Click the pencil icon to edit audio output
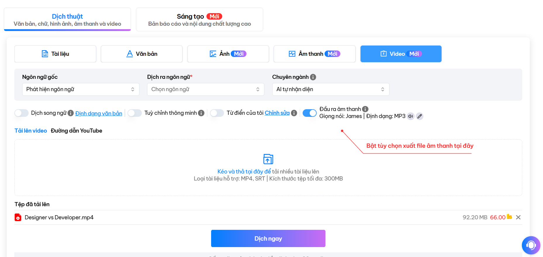Viewport: 543px width, 257px height. 420,116
